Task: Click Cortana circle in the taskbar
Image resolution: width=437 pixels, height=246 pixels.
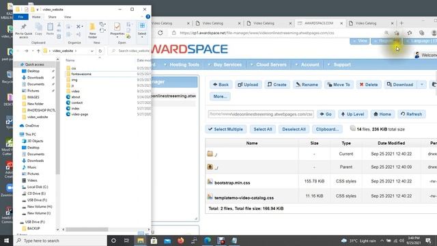Action: [113, 241]
